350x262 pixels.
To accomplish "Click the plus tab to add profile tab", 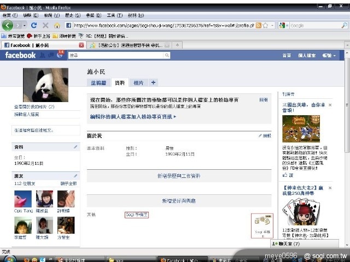I will point(154,83).
